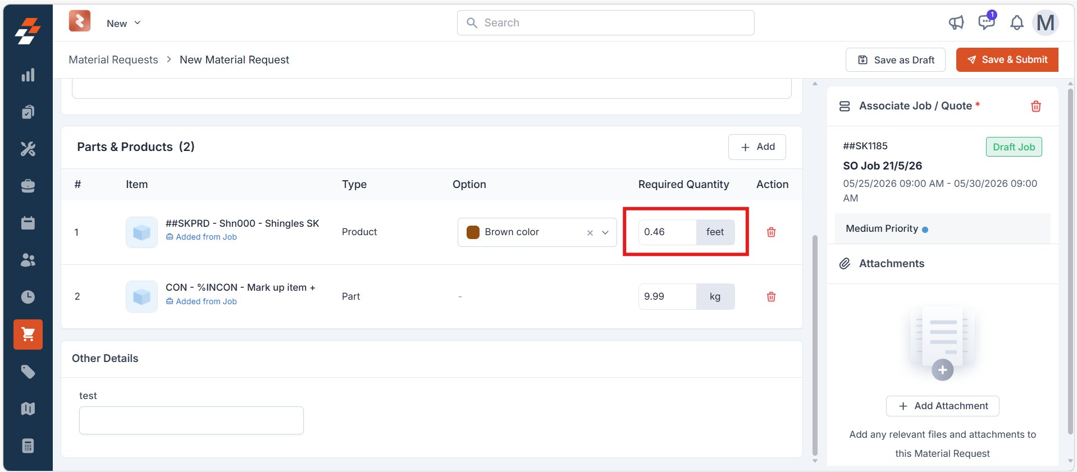Open the calendar sidebar icon

point(28,223)
